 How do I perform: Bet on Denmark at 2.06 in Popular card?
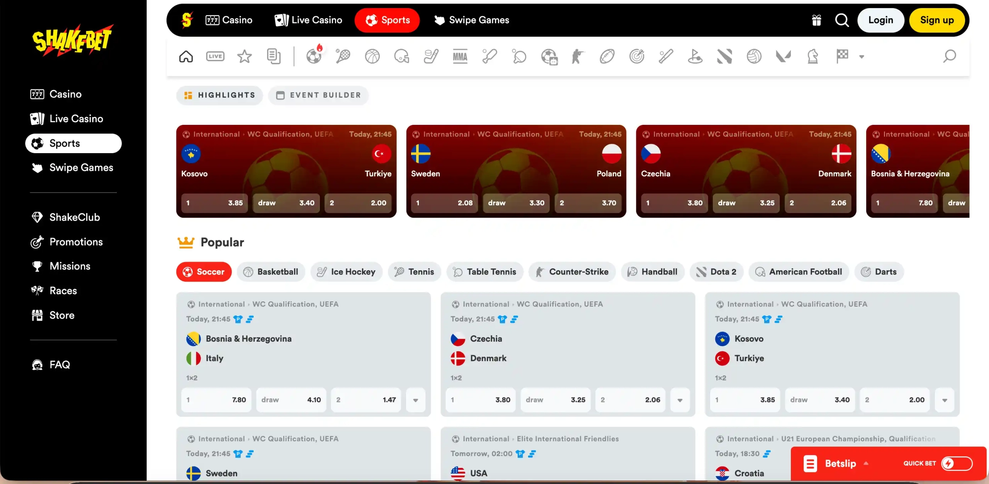click(630, 400)
